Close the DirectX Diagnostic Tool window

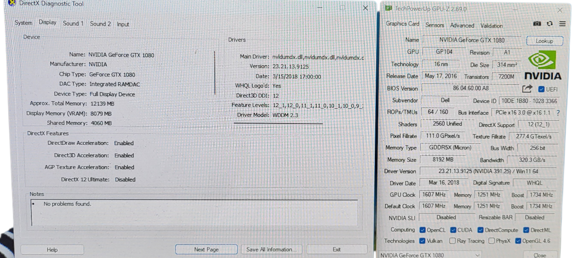click(x=365, y=8)
